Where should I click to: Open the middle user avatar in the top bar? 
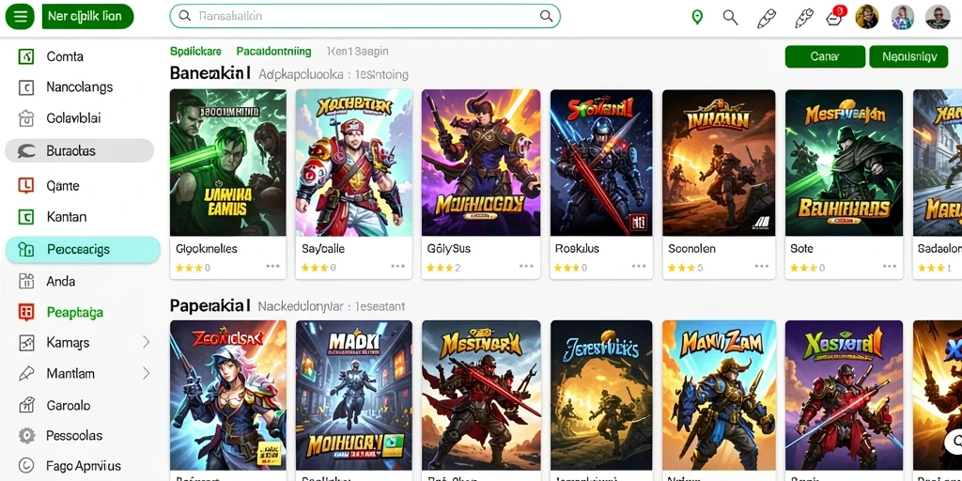(902, 17)
